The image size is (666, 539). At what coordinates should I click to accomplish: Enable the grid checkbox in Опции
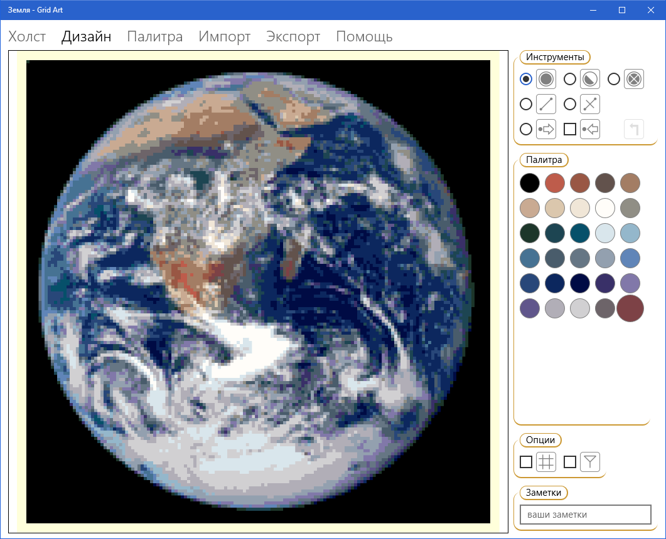tap(526, 462)
